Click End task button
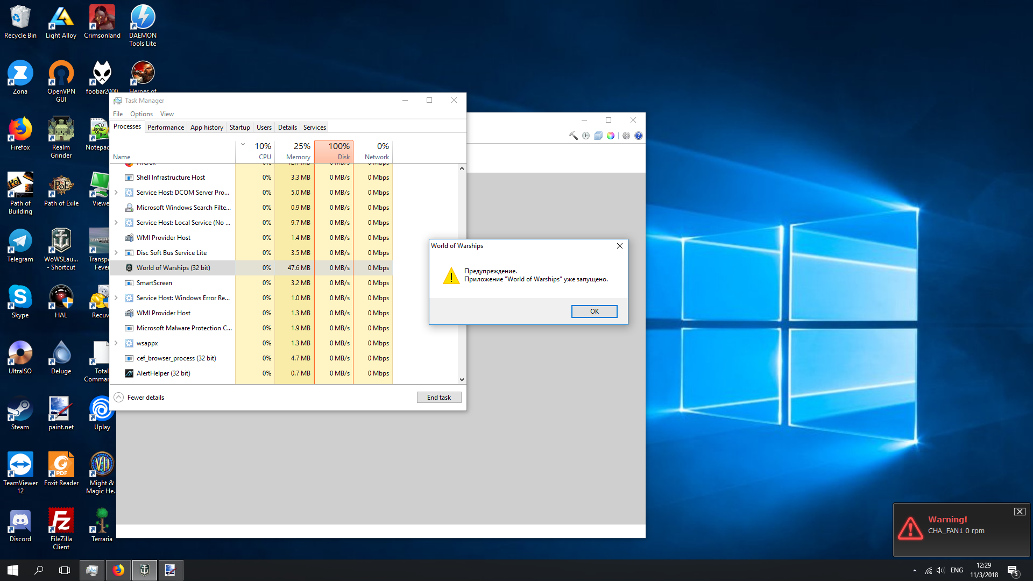Screen dimensions: 1033x581 (439, 398)
